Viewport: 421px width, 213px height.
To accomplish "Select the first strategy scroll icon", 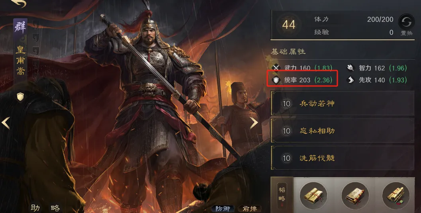I will point(313,195).
